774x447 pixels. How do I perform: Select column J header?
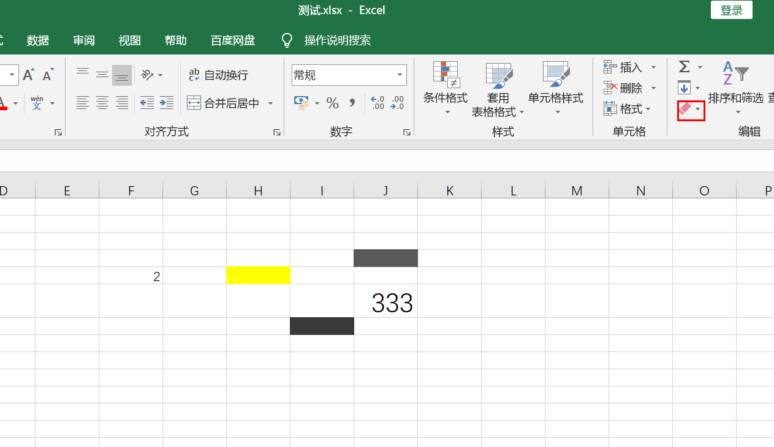(x=386, y=191)
